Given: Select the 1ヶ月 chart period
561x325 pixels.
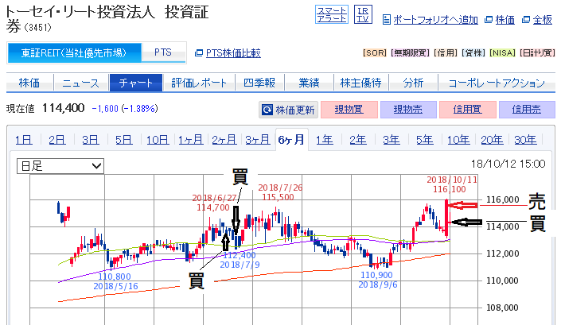Looking at the screenshot, I should coord(191,140).
